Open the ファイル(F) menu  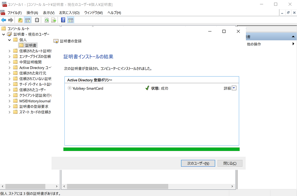click(14, 13)
